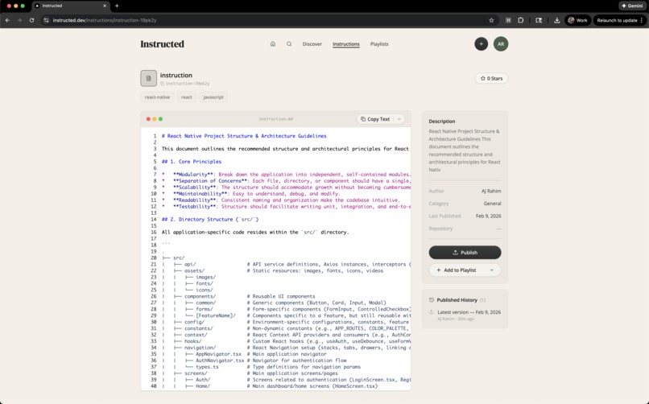Click browser forward arrow

(19, 20)
